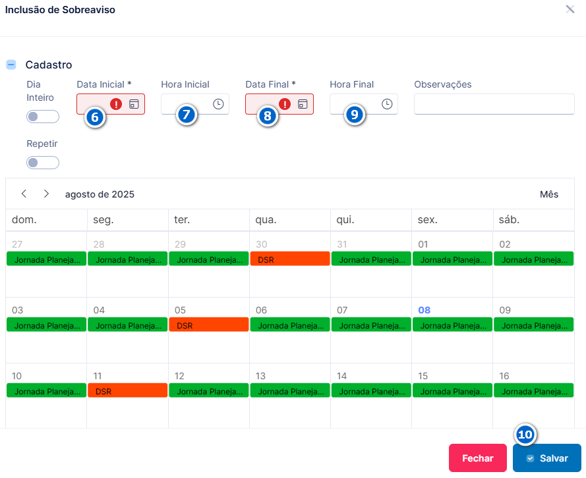Select the DSR event on day 30
Viewport: 586px width, 478px height.
coord(290,259)
